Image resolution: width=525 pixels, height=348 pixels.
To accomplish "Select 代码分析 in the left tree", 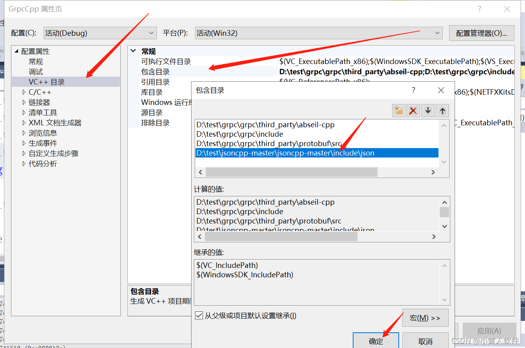I will pyautogui.click(x=43, y=163).
